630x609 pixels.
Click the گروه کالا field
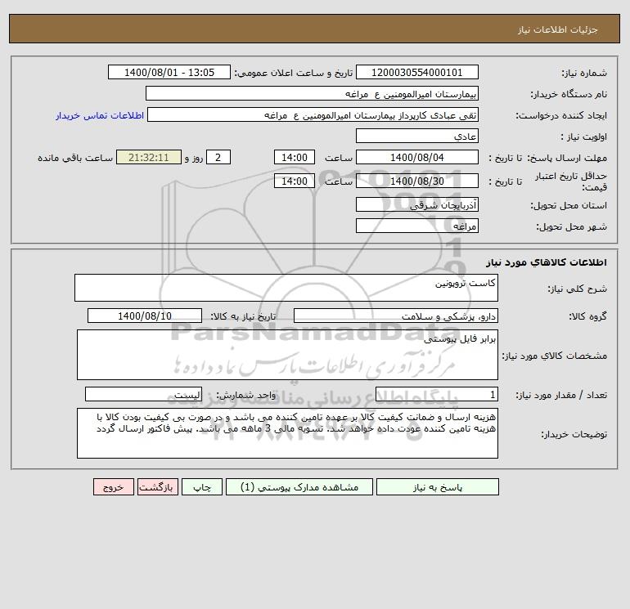(x=396, y=316)
